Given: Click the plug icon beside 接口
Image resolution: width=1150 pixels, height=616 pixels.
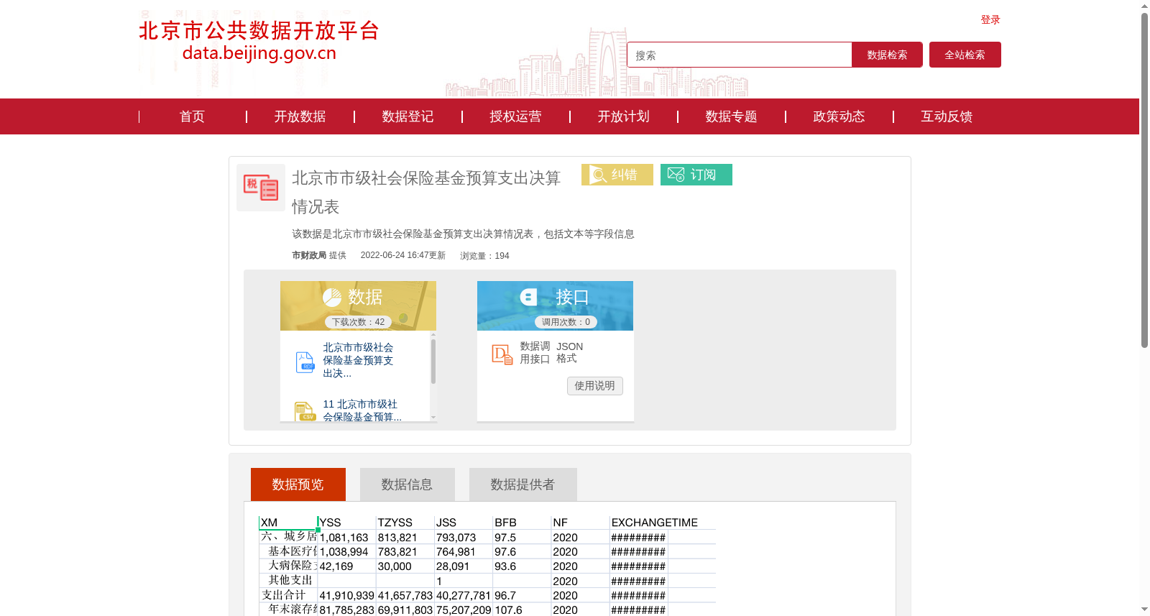Looking at the screenshot, I should (x=529, y=297).
